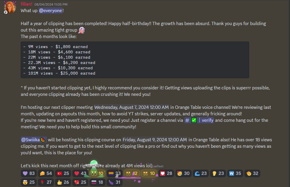Add purple heart reaction with 83
The width and height of the screenshot is (290, 187).
[x=29, y=173]
